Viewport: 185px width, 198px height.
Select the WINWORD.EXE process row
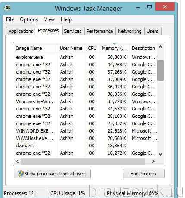coord(85,131)
